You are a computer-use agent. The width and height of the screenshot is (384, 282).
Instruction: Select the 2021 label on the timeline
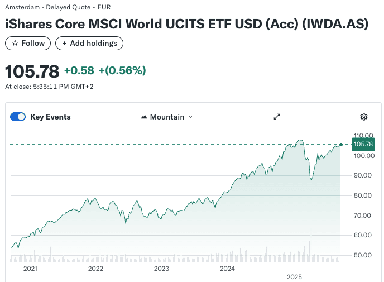(x=30, y=269)
